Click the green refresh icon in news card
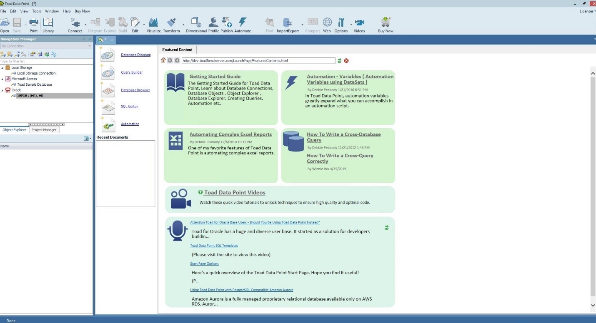This screenshot has height=323, width=596. tap(387, 228)
